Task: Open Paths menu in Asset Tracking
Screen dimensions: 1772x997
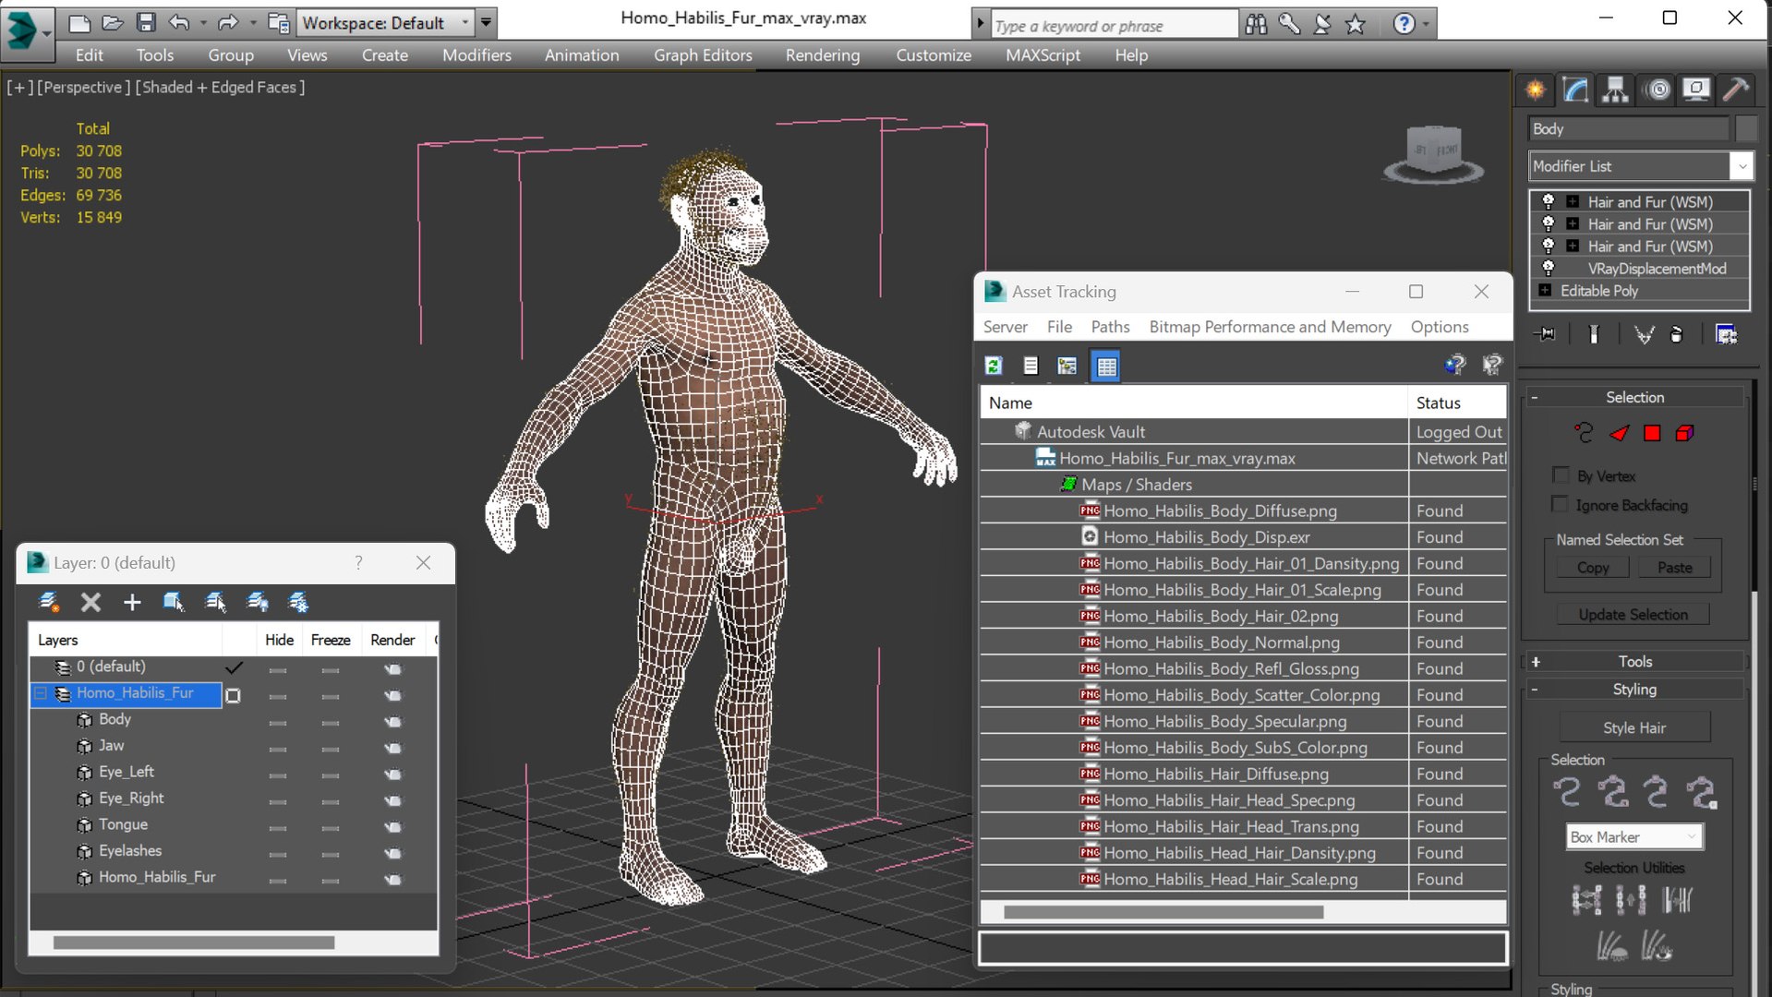Action: [1110, 327]
